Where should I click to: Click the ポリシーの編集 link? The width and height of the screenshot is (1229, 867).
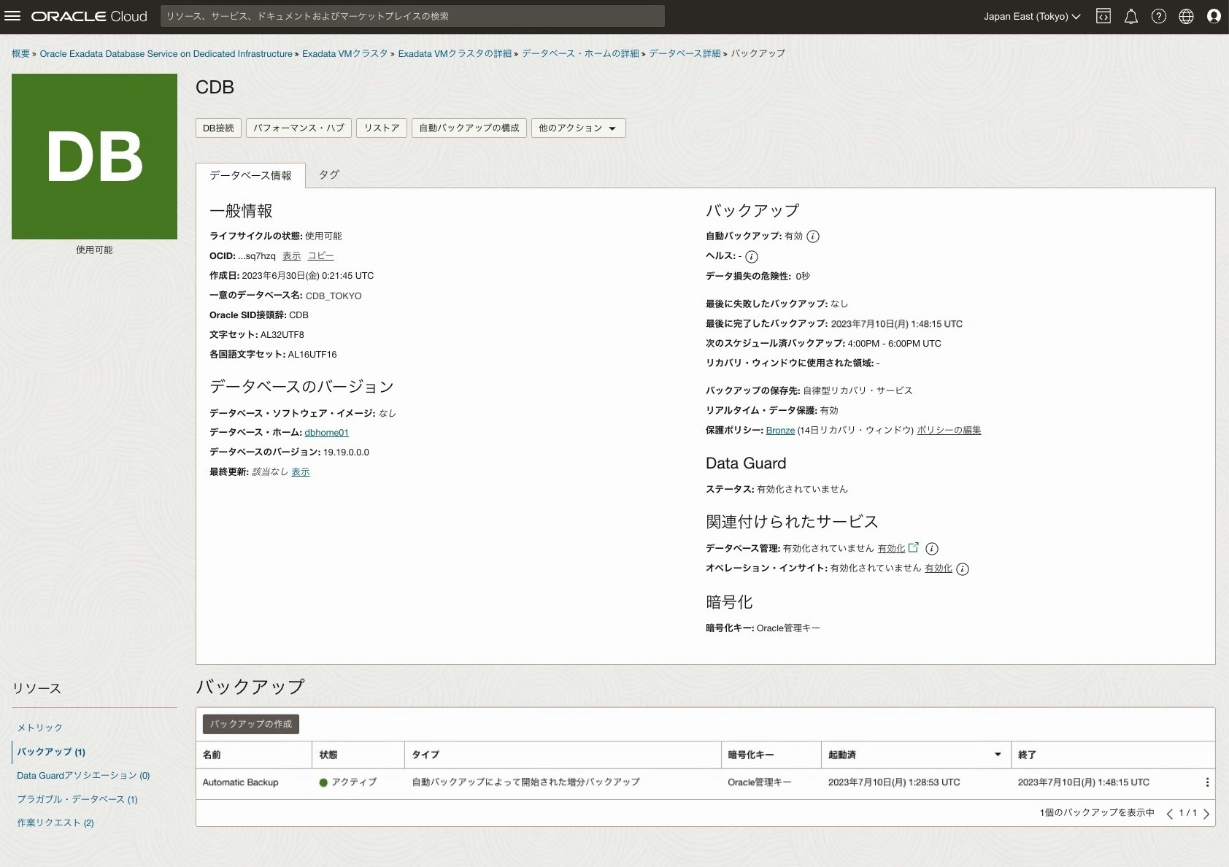coord(949,431)
